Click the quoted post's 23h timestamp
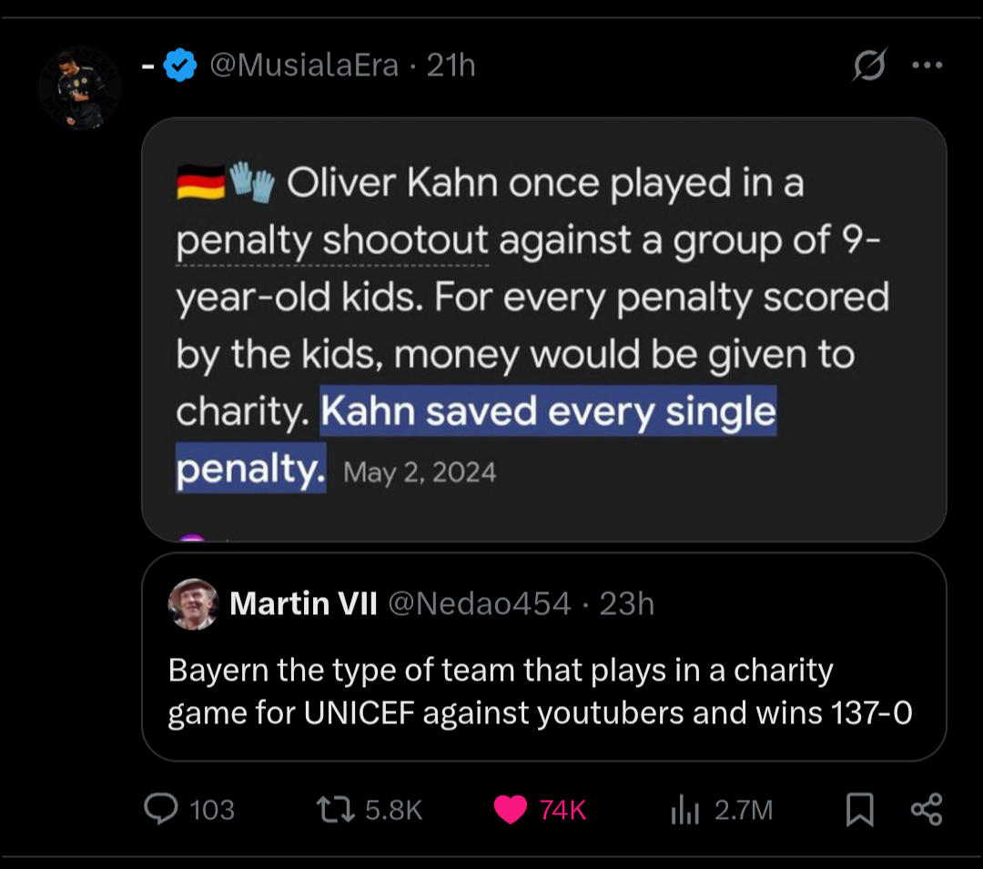The height and width of the screenshot is (869, 983). tap(627, 603)
